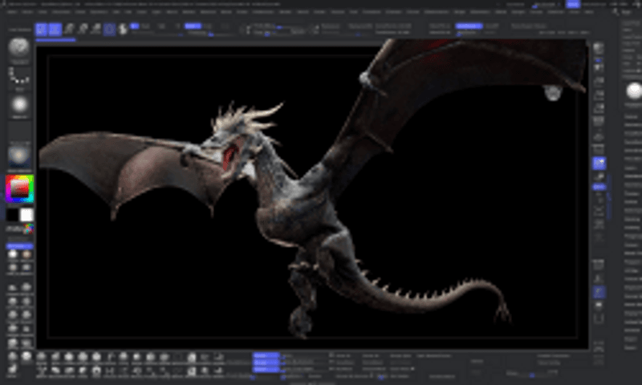Select the white main color swatch
Screen dimensions: 642x385
pos(26,215)
